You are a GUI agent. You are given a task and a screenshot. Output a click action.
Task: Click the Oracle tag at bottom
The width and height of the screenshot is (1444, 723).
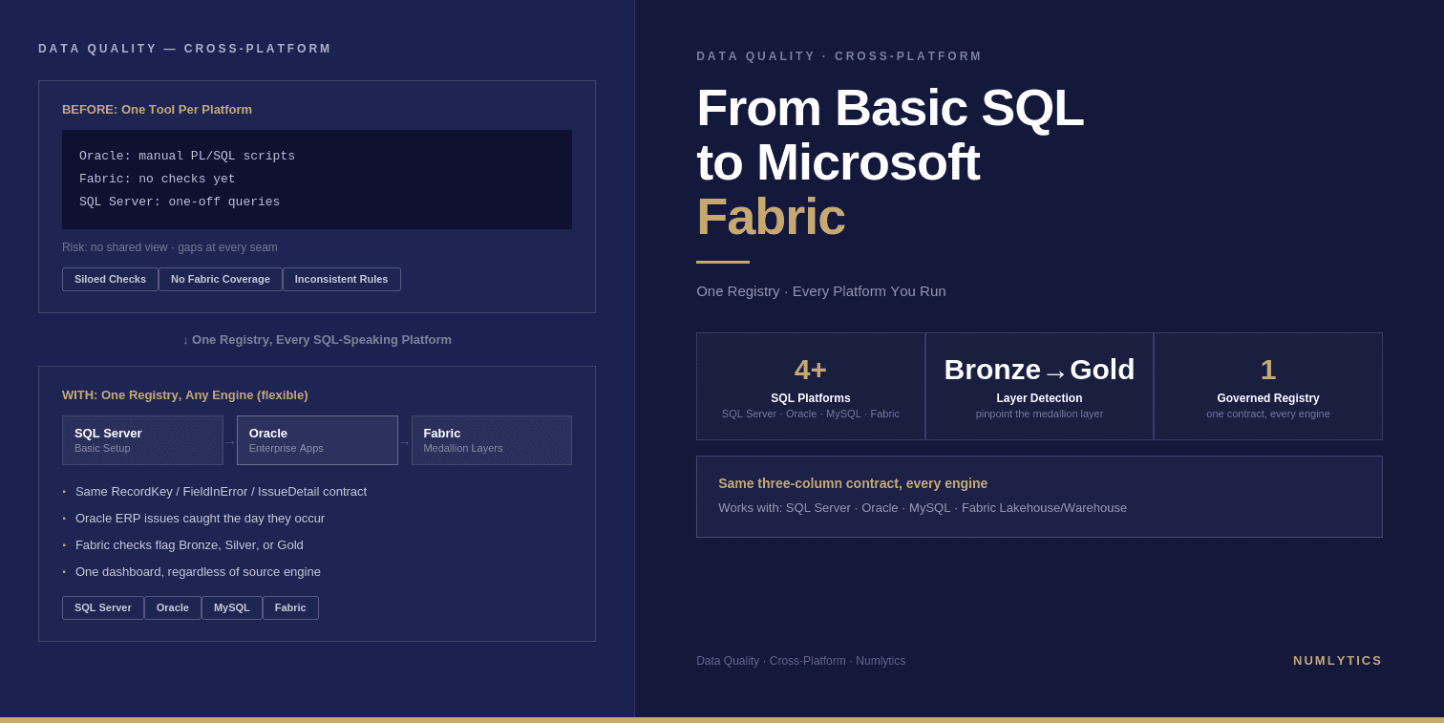tap(173, 607)
